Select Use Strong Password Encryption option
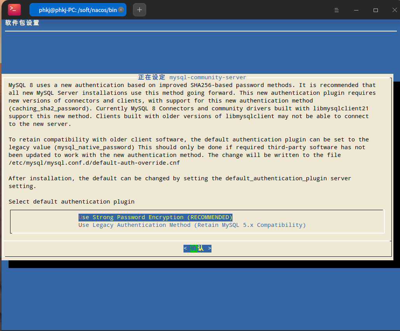 (155, 217)
